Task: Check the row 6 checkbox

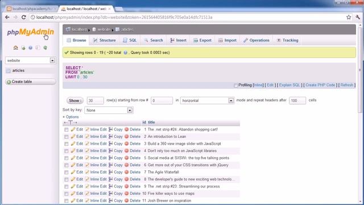Action: coord(67,165)
